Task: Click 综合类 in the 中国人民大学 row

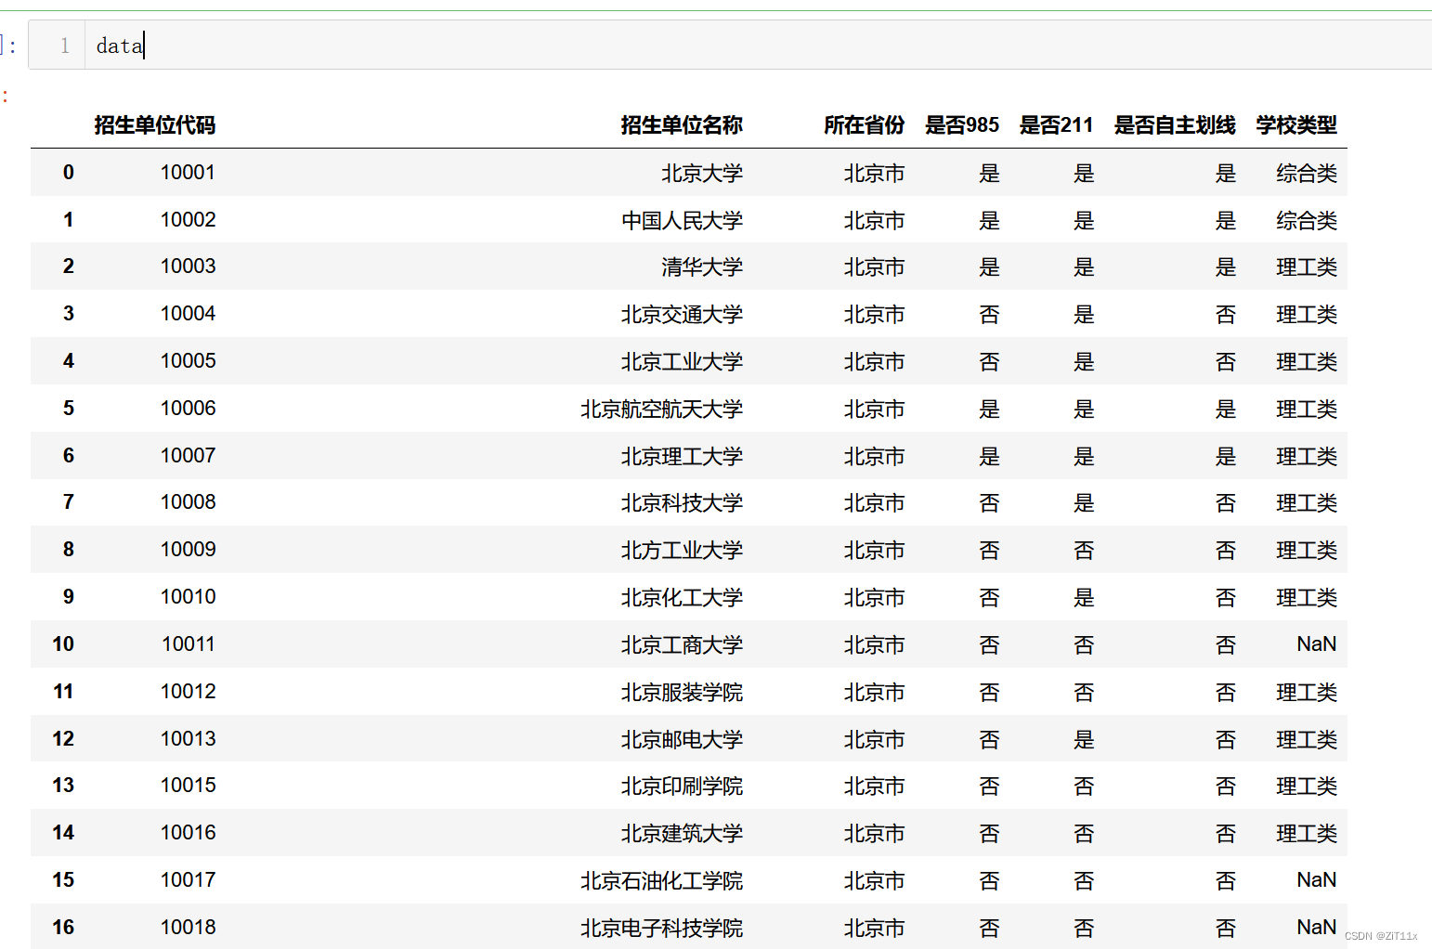Action: [x=1307, y=221]
